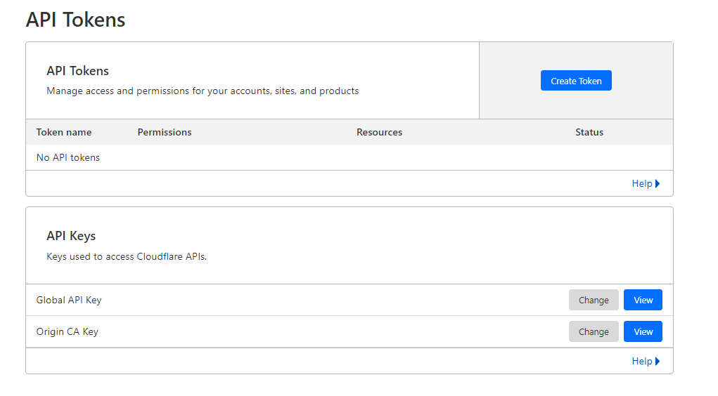Screen dimensions: 718x396
Task: Select the Permissions column header
Action: 165,132
